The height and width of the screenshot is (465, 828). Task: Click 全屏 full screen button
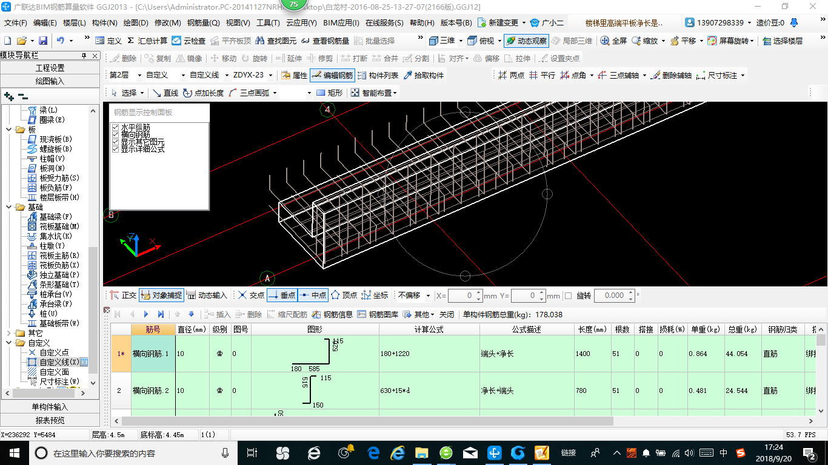[x=613, y=41]
